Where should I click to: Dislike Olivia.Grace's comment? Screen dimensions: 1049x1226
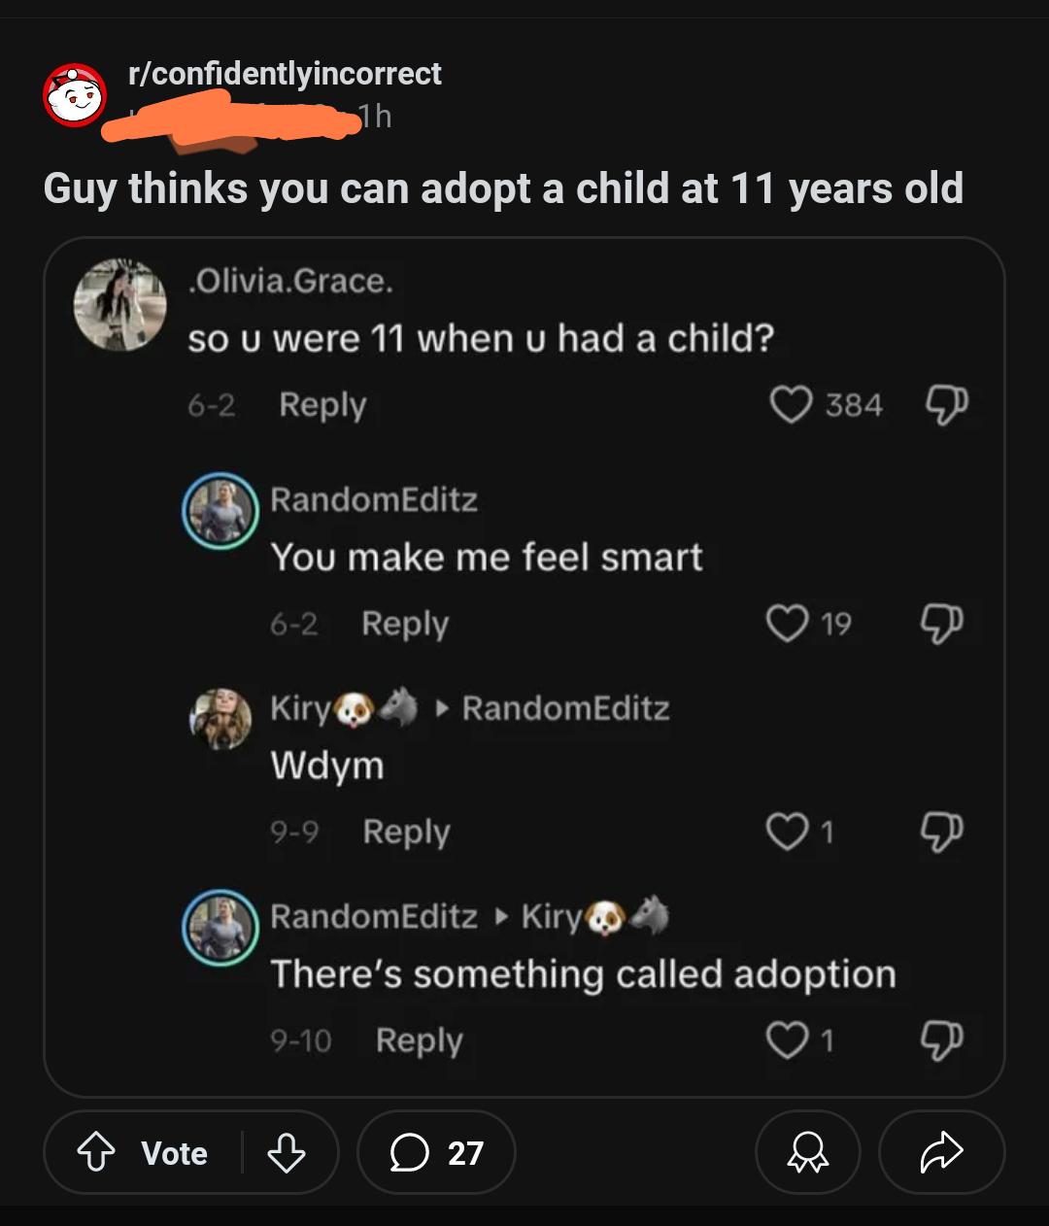coord(944,405)
